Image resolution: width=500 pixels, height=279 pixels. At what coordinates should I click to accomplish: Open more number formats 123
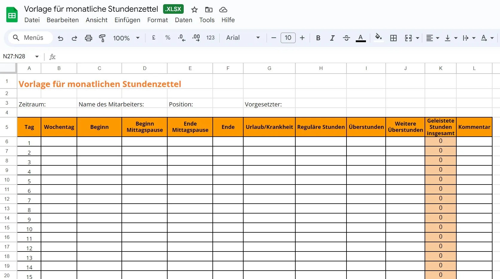210,38
